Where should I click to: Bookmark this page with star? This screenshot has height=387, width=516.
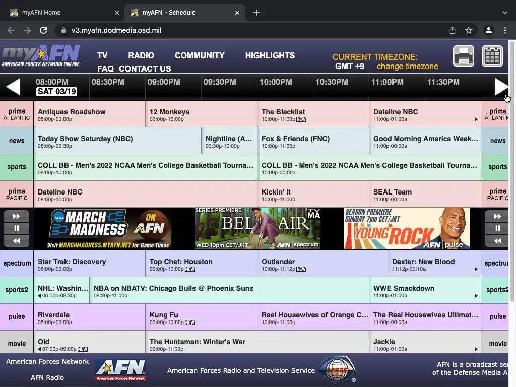tap(469, 30)
